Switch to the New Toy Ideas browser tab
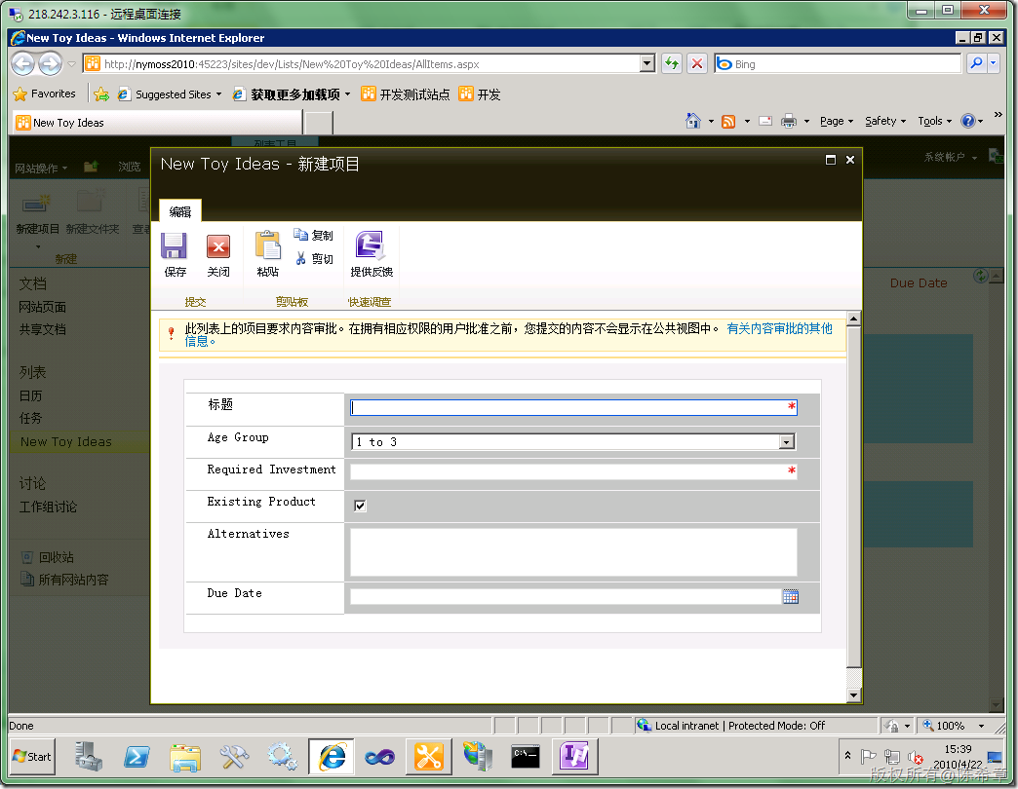The width and height of the screenshot is (1018, 789). 157,123
